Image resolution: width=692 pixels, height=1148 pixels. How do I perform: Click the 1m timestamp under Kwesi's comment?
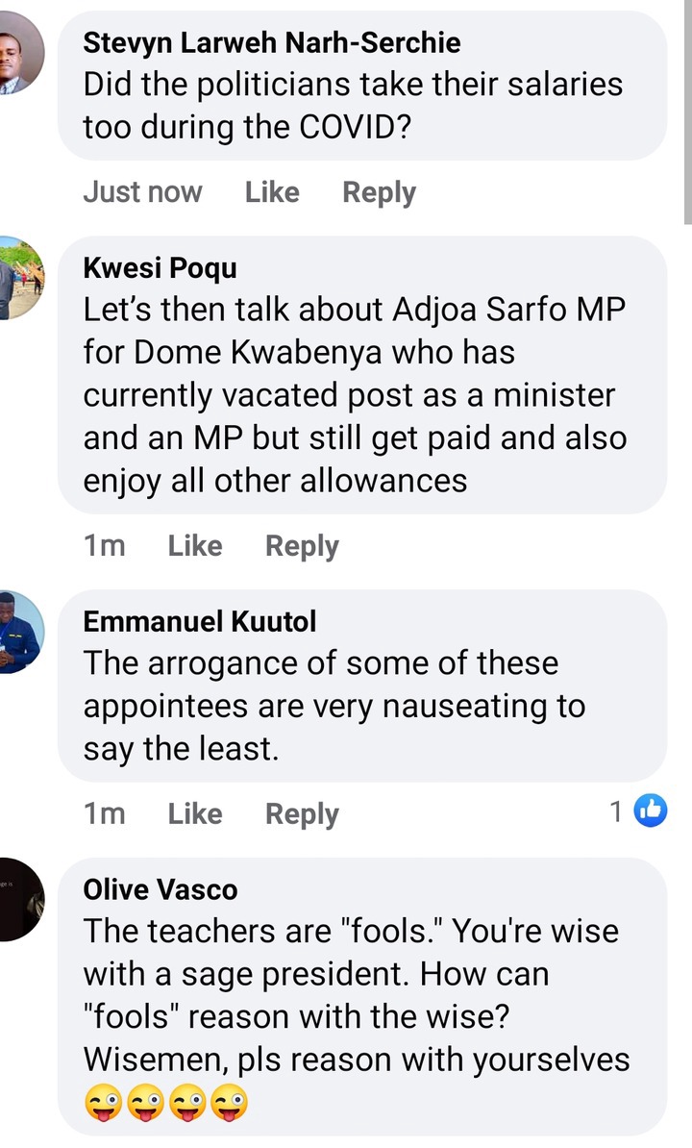(105, 546)
